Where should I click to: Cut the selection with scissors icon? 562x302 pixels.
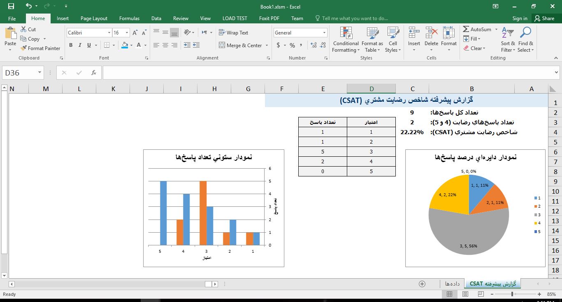pos(24,29)
